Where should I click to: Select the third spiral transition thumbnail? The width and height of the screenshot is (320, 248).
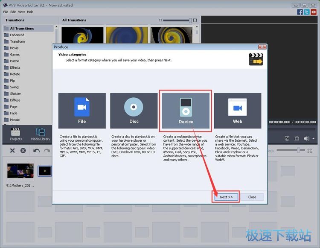(172, 35)
